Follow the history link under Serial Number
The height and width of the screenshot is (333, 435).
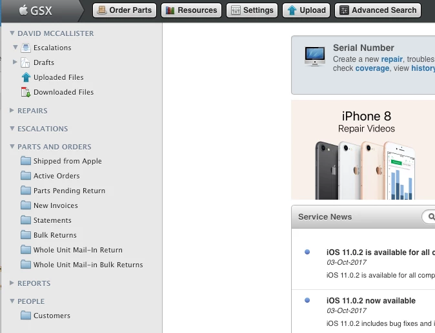(423, 68)
